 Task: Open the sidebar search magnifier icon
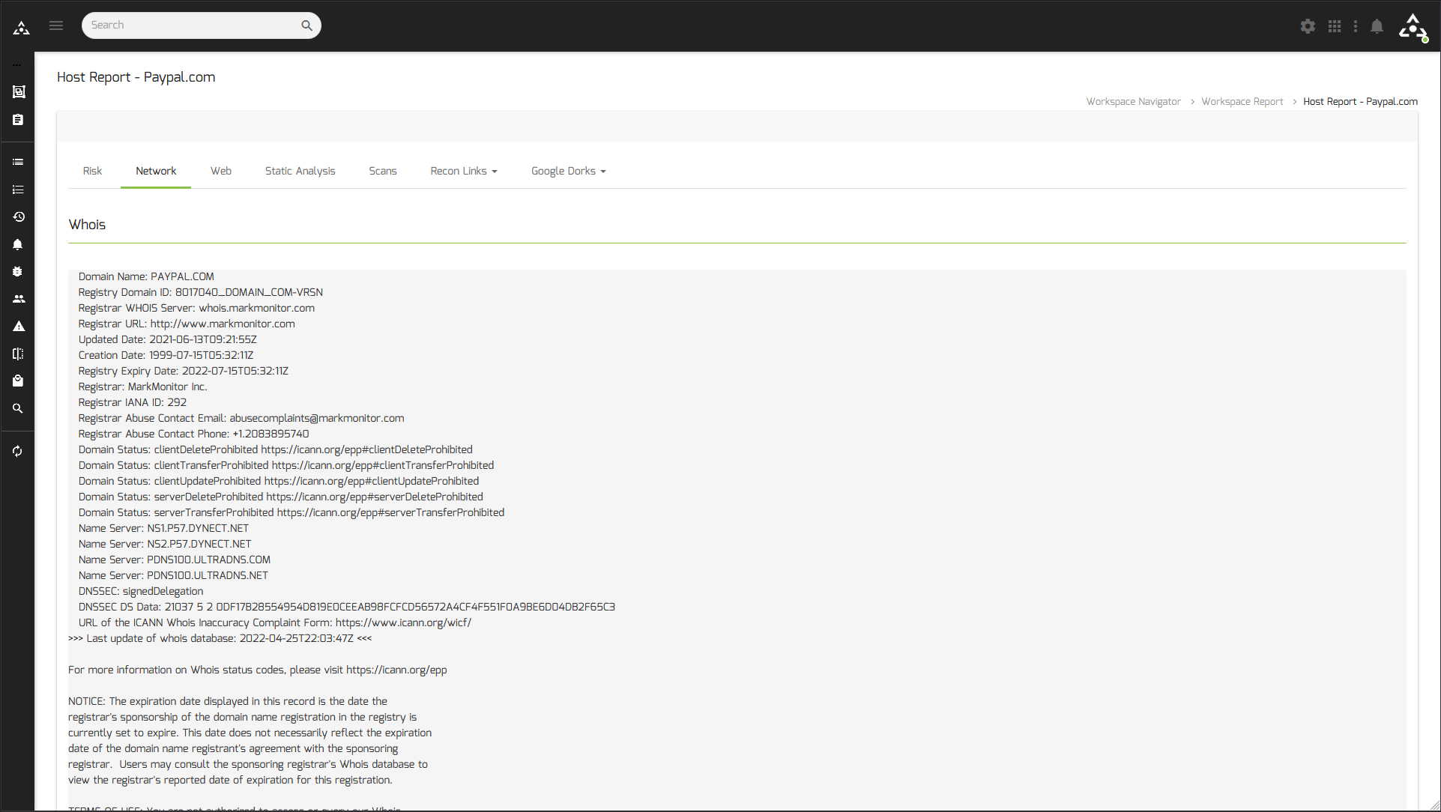18,408
